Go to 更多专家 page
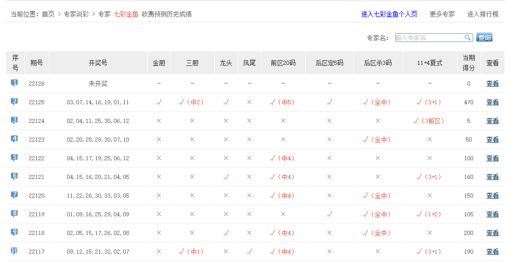The width and height of the screenshot is (508, 263). click(x=442, y=14)
